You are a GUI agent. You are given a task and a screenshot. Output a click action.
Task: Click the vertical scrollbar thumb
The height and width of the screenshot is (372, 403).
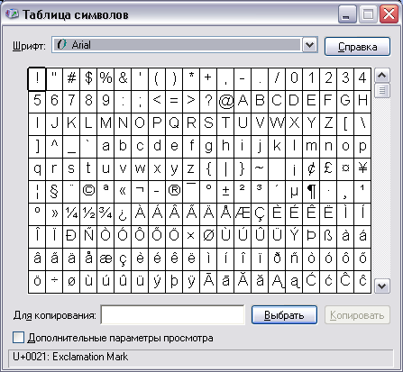coord(382,90)
